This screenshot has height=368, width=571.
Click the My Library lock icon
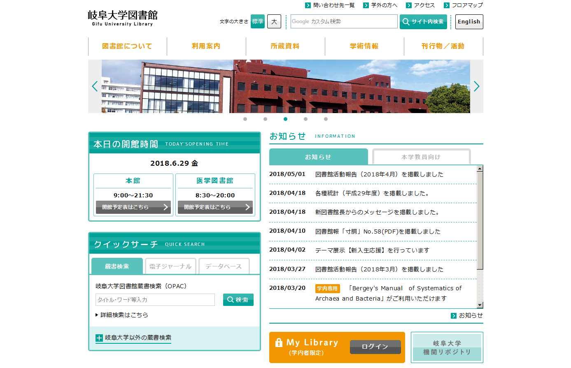tap(279, 342)
